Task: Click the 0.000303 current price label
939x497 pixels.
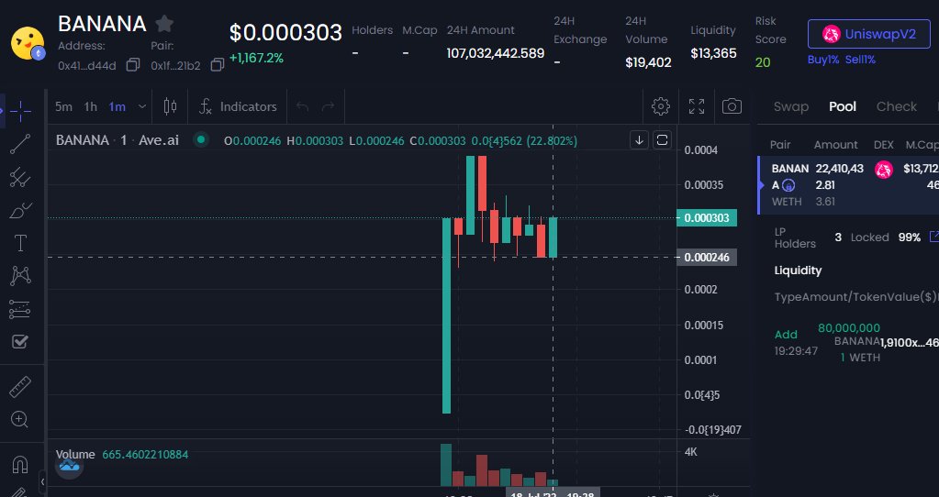Action: point(707,217)
